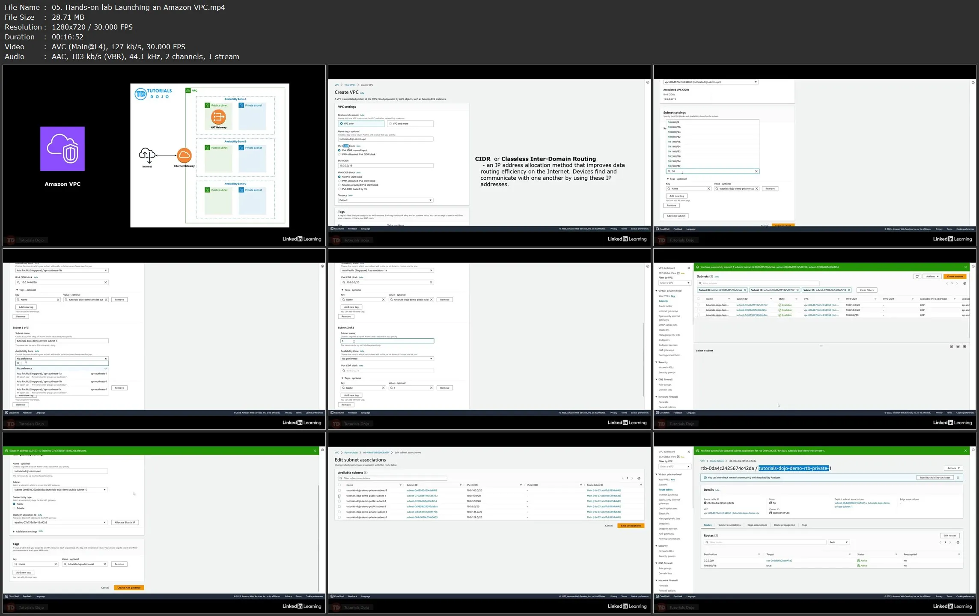Select 'Private' connectivity type in NAT gateway frame

[x=14, y=508]
